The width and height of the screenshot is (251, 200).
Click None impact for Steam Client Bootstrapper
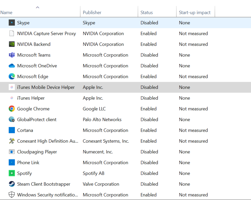pos(184,184)
